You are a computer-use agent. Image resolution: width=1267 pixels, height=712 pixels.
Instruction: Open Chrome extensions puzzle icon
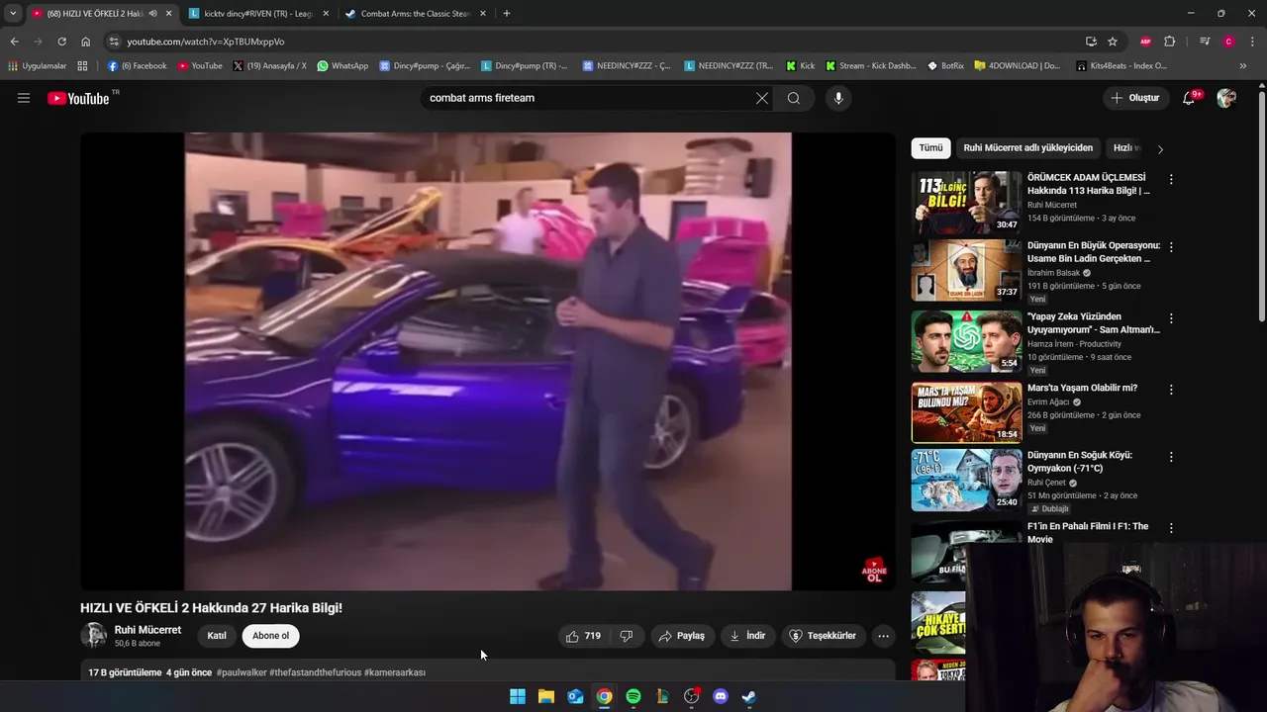point(1170,42)
